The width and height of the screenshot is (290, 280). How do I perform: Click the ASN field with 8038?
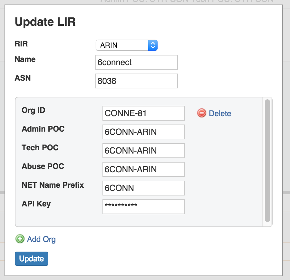137,81
